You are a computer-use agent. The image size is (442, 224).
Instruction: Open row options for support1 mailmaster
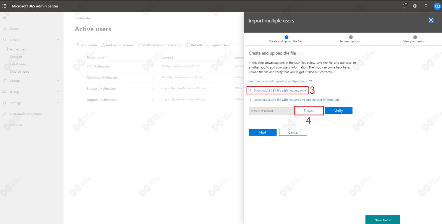coord(152,99)
